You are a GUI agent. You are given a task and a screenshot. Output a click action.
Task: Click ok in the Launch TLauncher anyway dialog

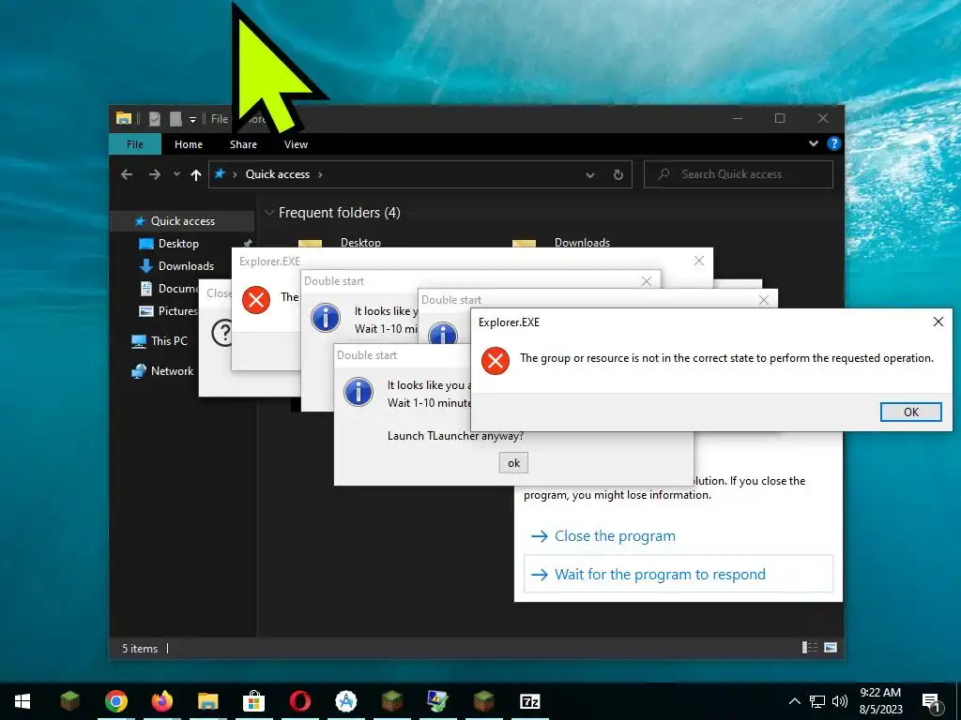pos(513,463)
